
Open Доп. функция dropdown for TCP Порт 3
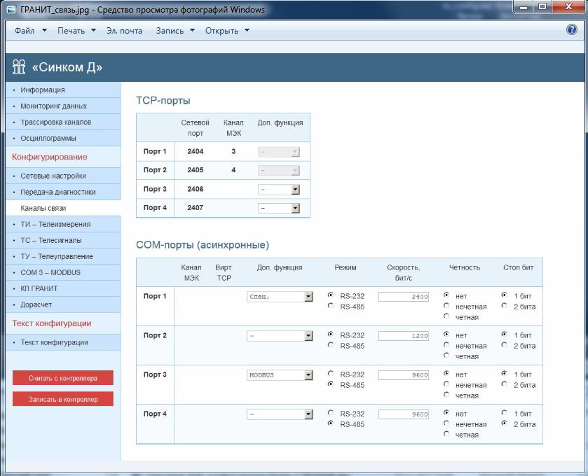click(x=295, y=190)
